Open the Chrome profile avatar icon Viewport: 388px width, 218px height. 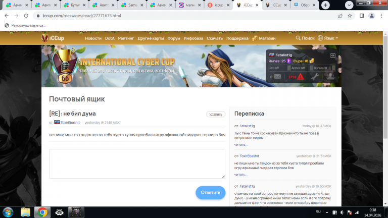point(371,16)
